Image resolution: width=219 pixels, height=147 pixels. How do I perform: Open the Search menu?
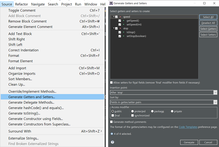pyautogui.click(x=53, y=4)
